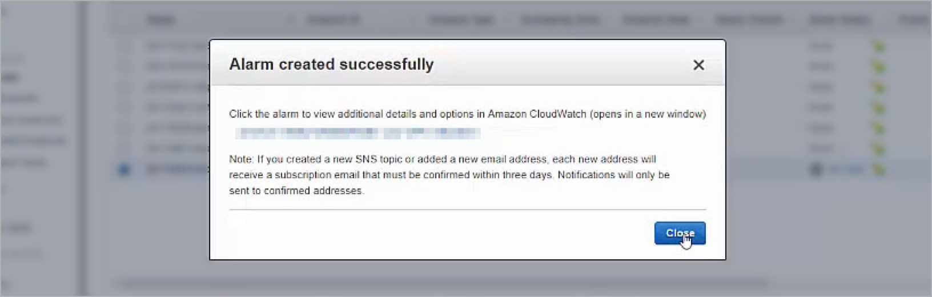Click the alarm icon in the first table row
Image resolution: width=932 pixels, height=297 pixels.
[878, 46]
